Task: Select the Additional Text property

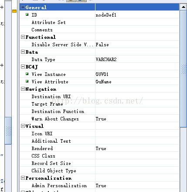Action: point(51,141)
